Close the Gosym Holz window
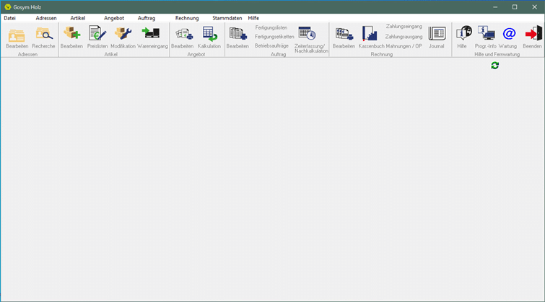This screenshot has width=545, height=302. pyautogui.click(x=535, y=7)
